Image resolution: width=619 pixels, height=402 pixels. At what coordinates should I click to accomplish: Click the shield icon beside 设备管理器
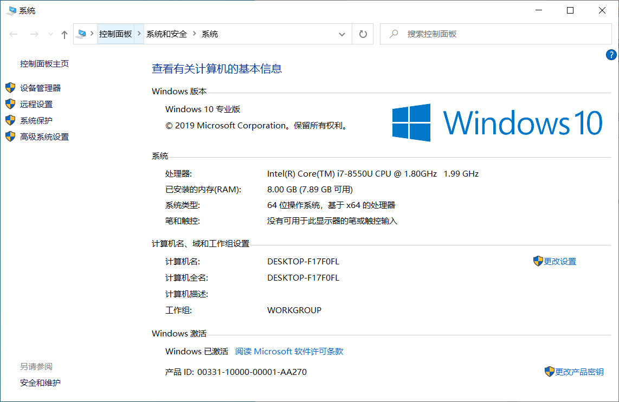10,88
